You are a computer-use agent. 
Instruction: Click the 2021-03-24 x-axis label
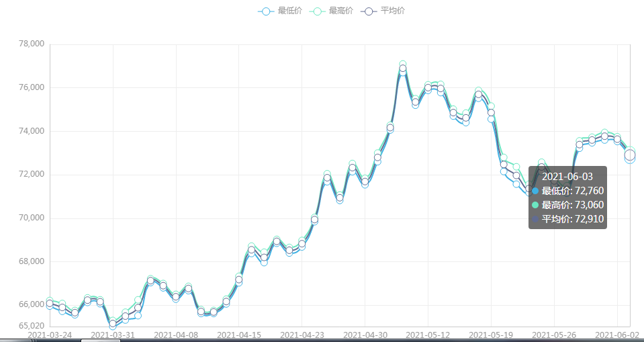(50, 334)
